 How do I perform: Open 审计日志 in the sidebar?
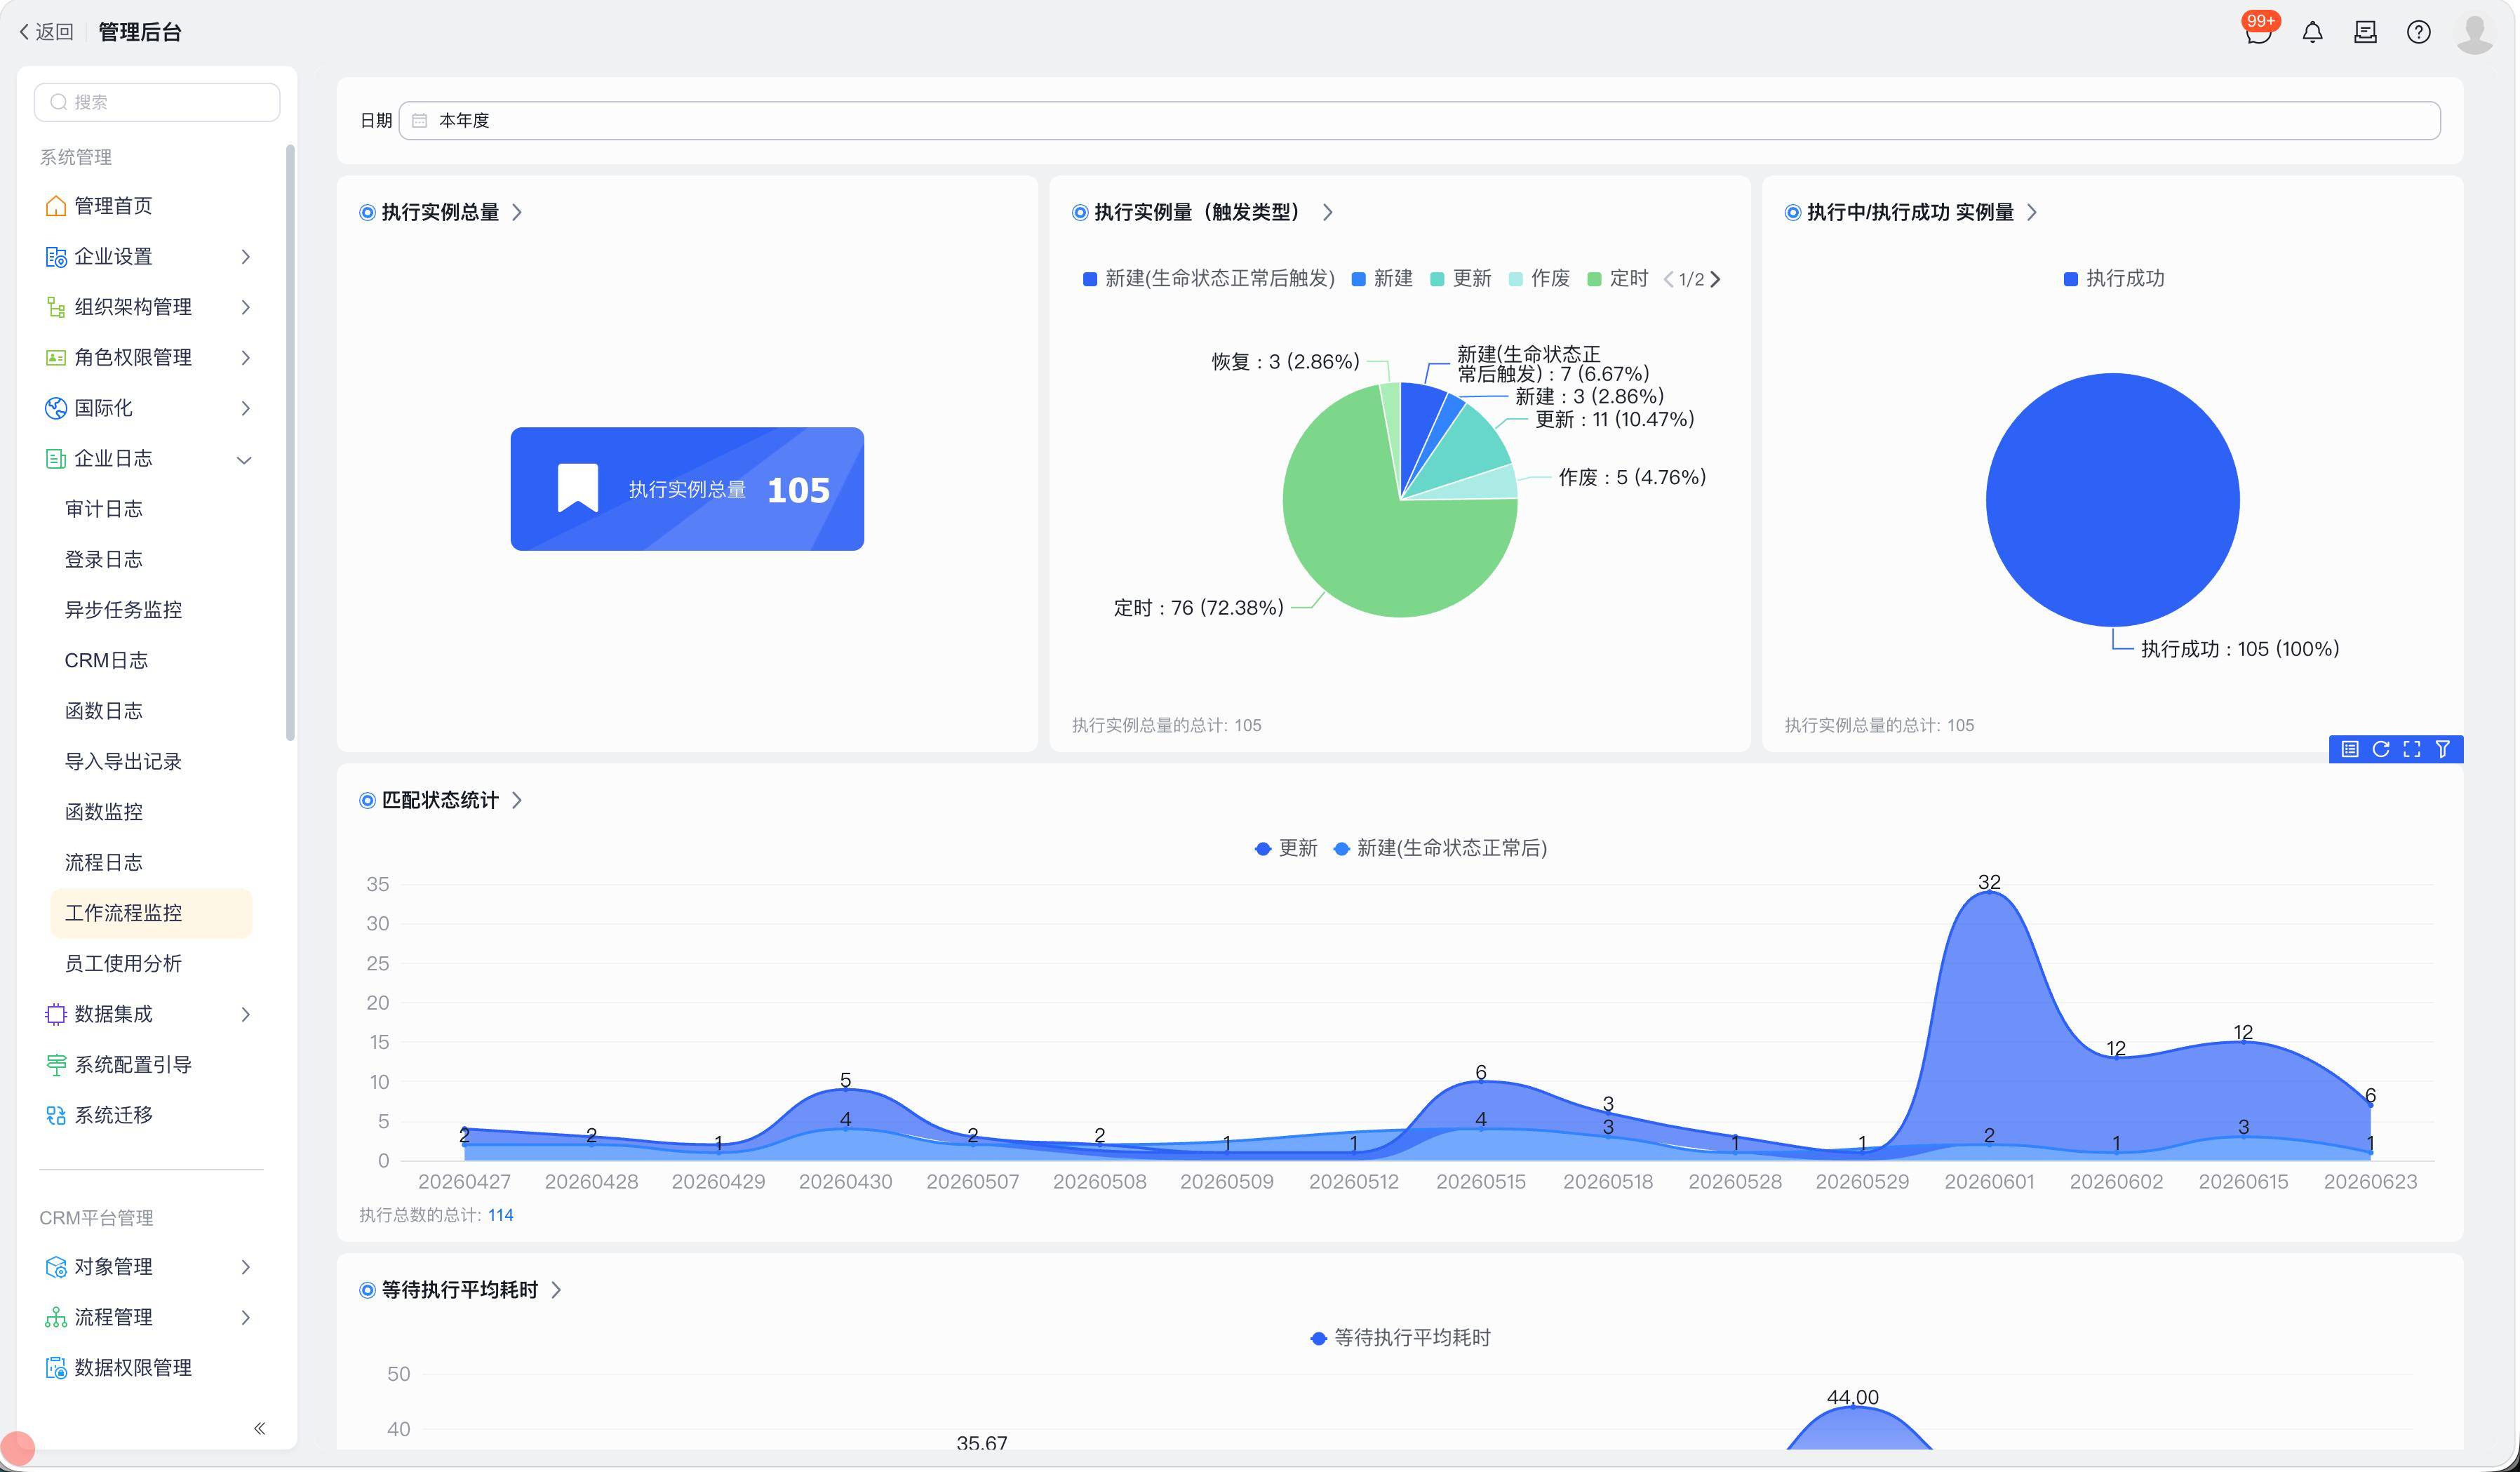click(104, 509)
